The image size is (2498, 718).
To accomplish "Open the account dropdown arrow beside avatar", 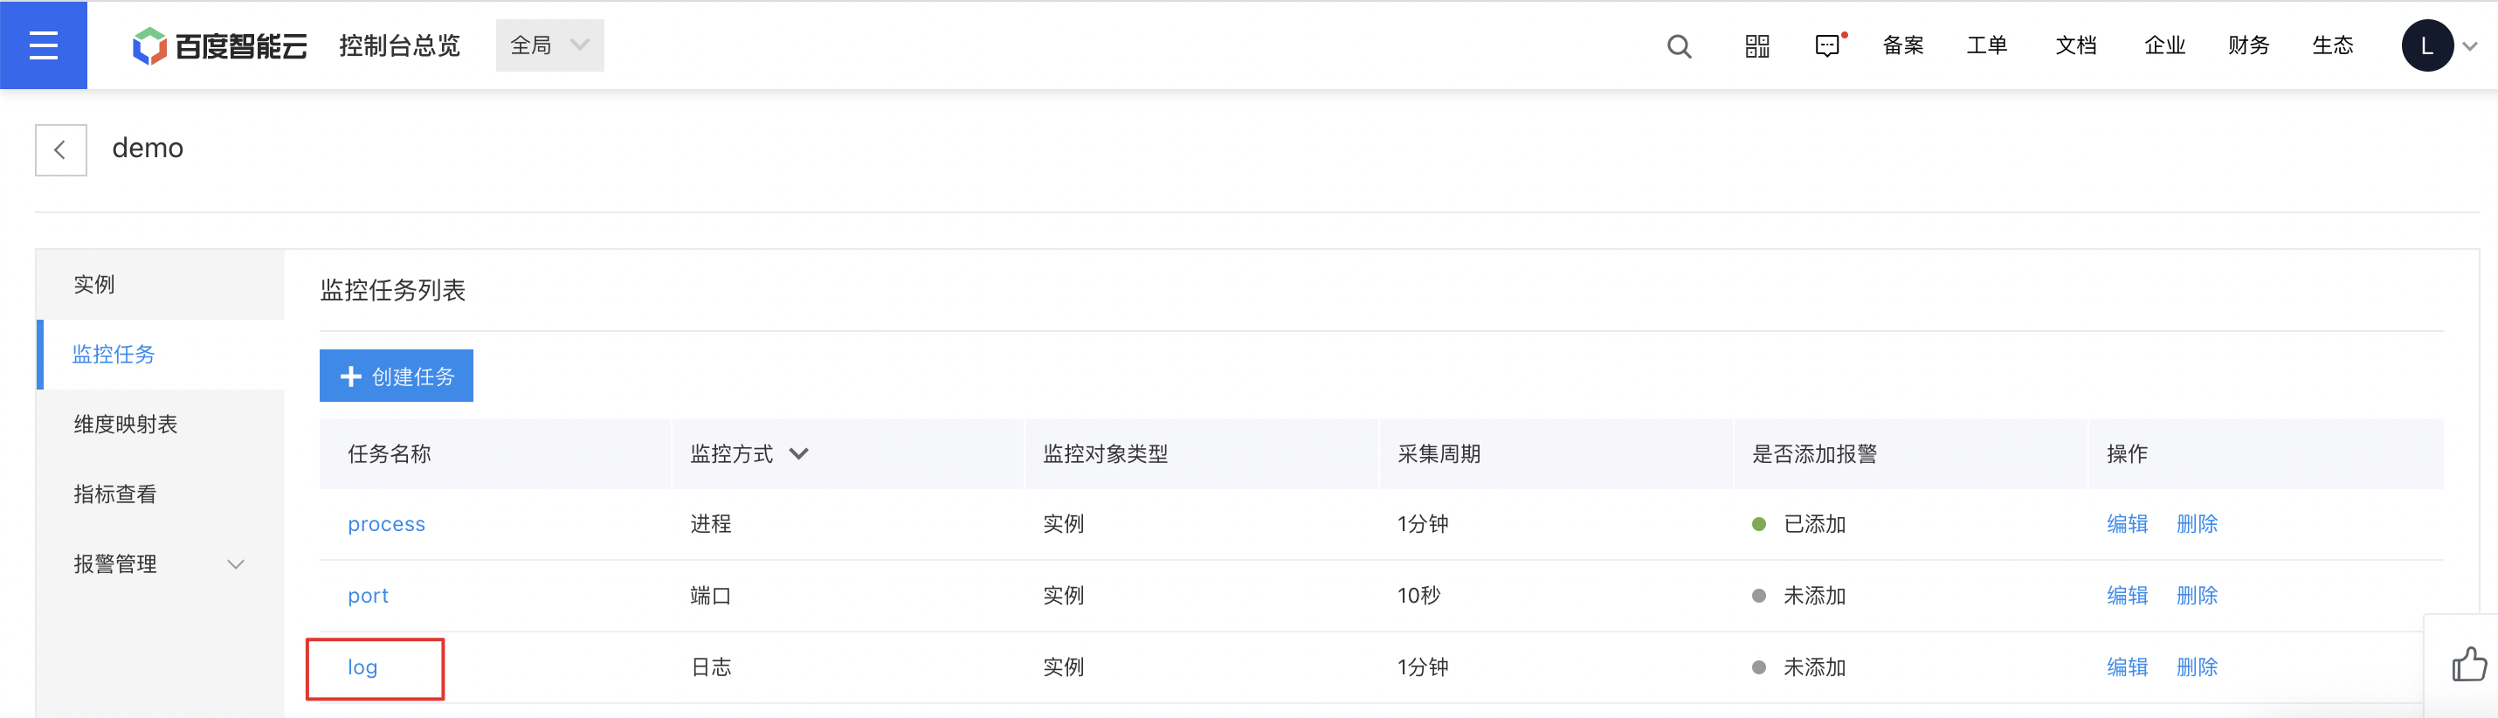I will coord(2469,46).
